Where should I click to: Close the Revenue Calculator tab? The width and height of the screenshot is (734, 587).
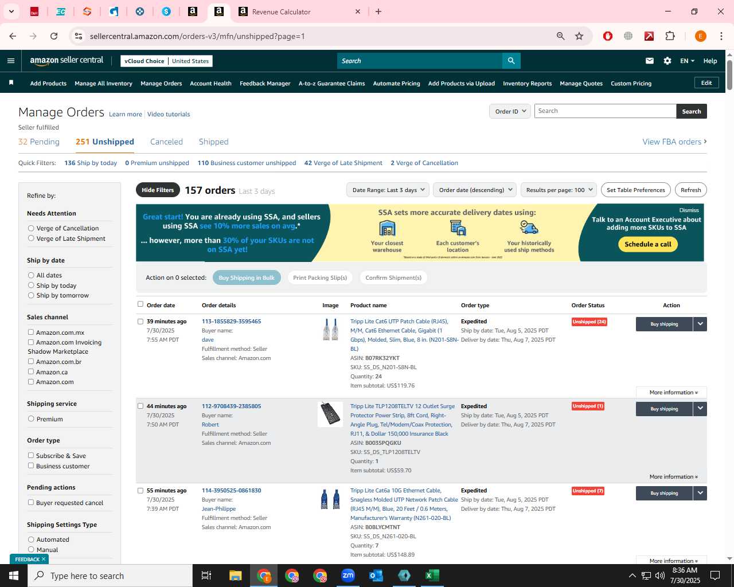click(x=358, y=11)
